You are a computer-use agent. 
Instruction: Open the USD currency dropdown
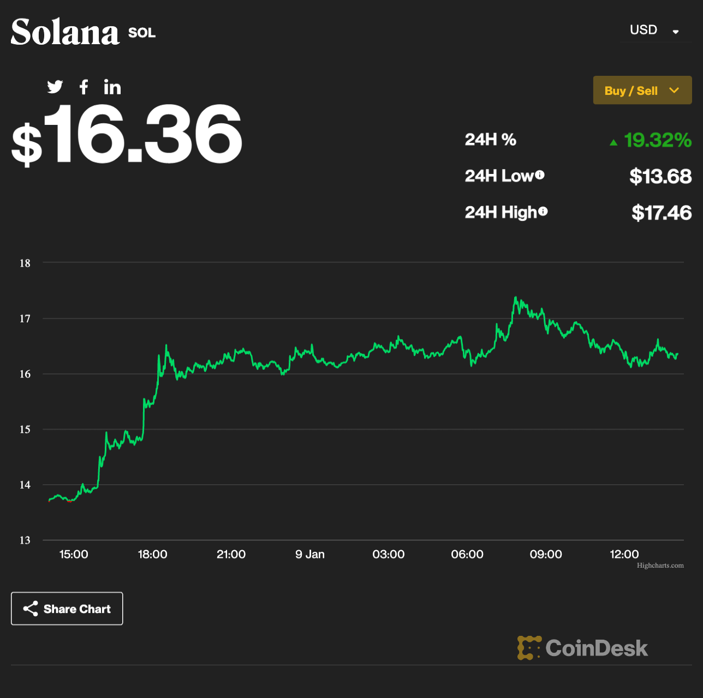point(654,31)
